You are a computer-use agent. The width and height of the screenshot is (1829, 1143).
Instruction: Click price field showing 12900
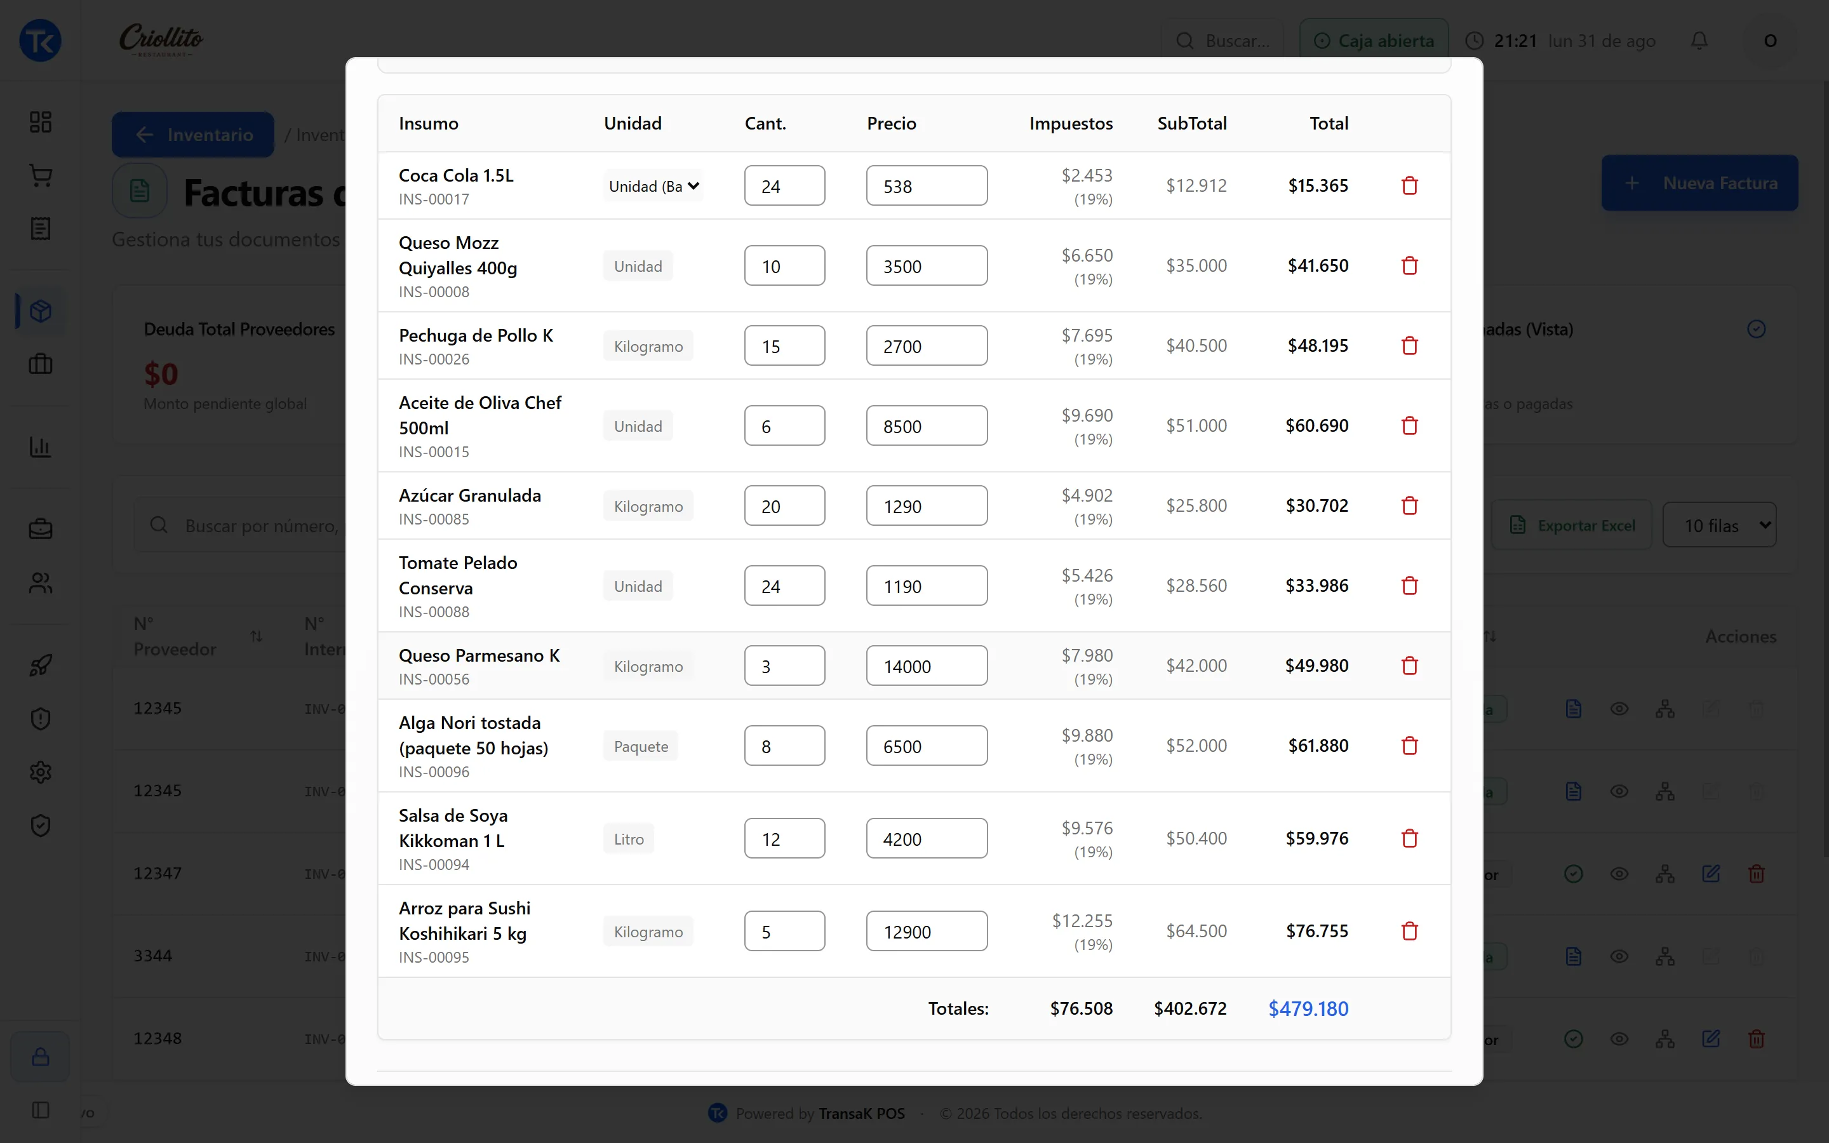point(927,932)
